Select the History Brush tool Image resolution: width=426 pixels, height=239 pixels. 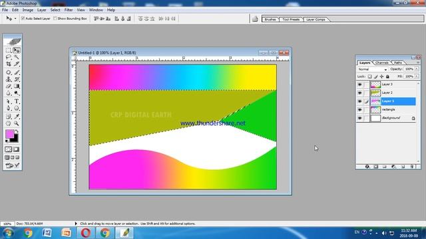[x=17, y=80]
